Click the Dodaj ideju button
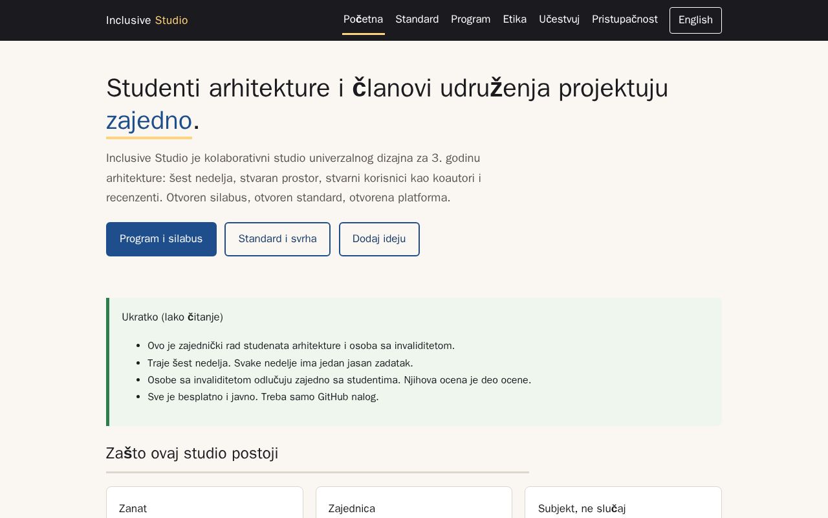 click(379, 239)
